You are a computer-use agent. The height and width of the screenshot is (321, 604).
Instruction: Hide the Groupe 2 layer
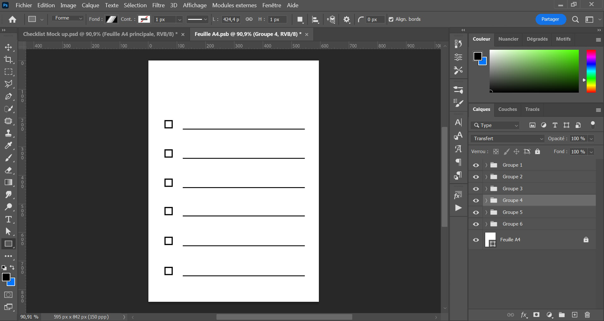[x=476, y=177]
